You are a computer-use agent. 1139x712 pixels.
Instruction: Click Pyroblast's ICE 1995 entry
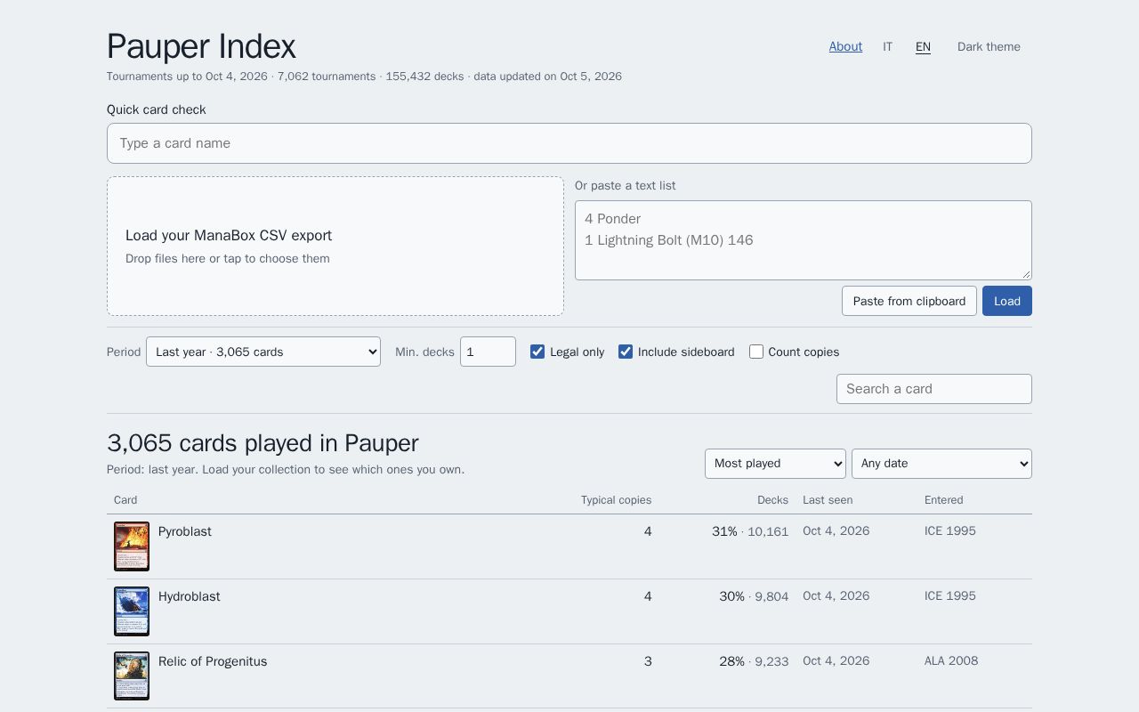(950, 530)
